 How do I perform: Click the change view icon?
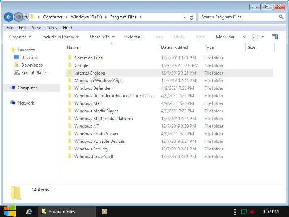[x=255, y=37]
